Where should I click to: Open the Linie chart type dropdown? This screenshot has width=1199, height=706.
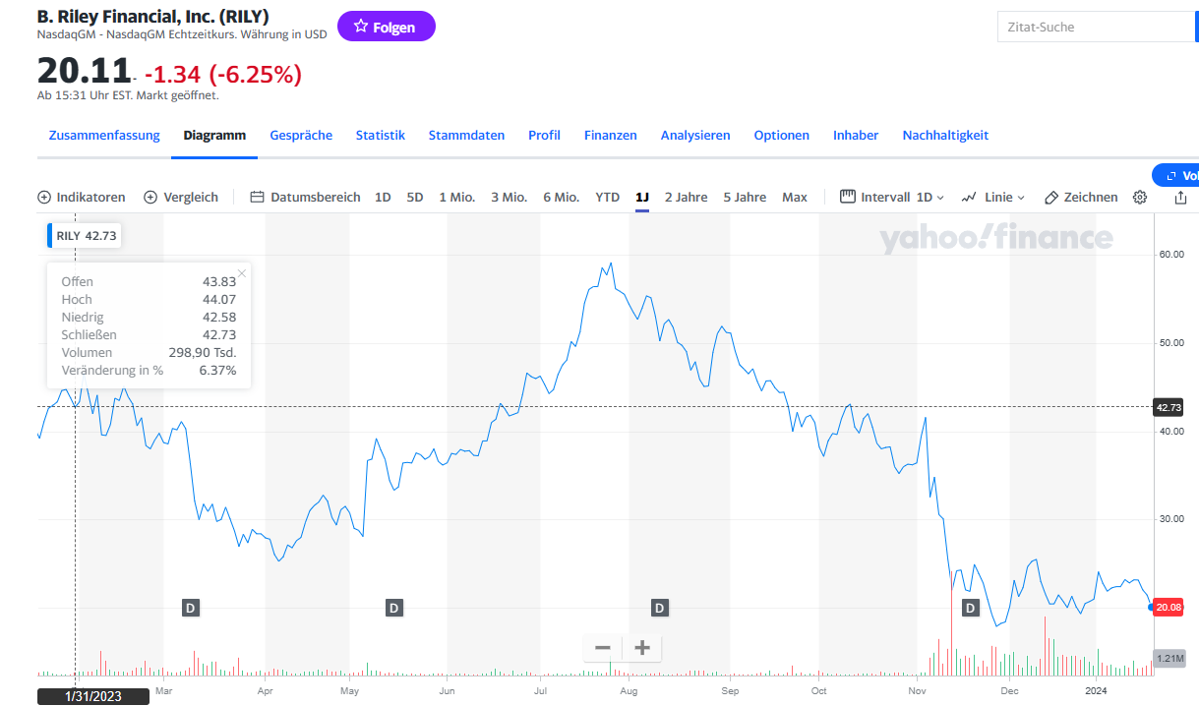(993, 197)
